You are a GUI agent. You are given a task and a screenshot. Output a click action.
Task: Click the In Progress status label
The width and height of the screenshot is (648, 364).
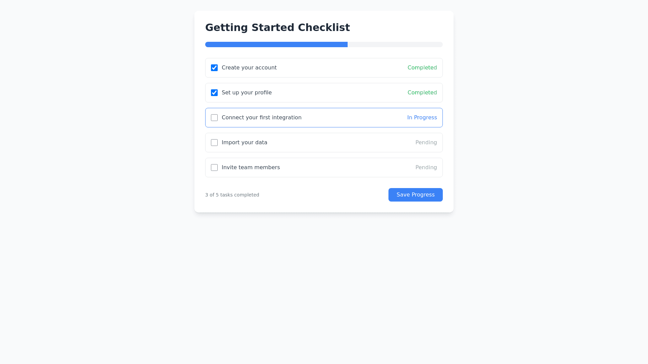pyautogui.click(x=422, y=118)
